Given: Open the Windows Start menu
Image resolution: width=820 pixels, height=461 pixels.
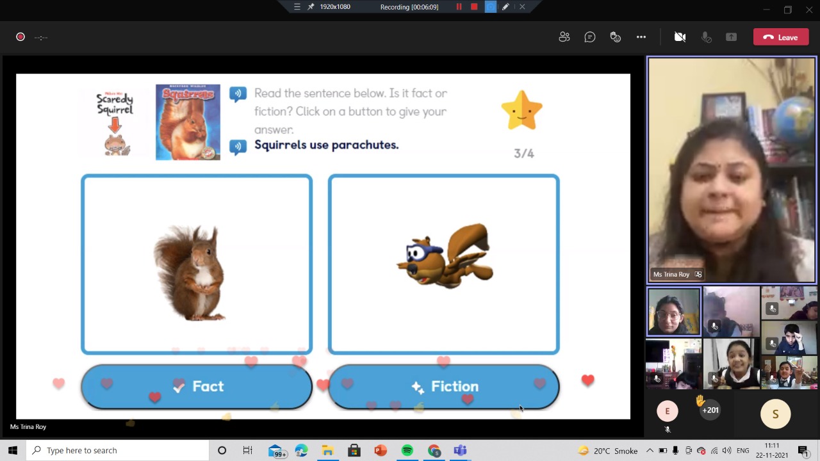Looking at the screenshot, I should click(13, 450).
